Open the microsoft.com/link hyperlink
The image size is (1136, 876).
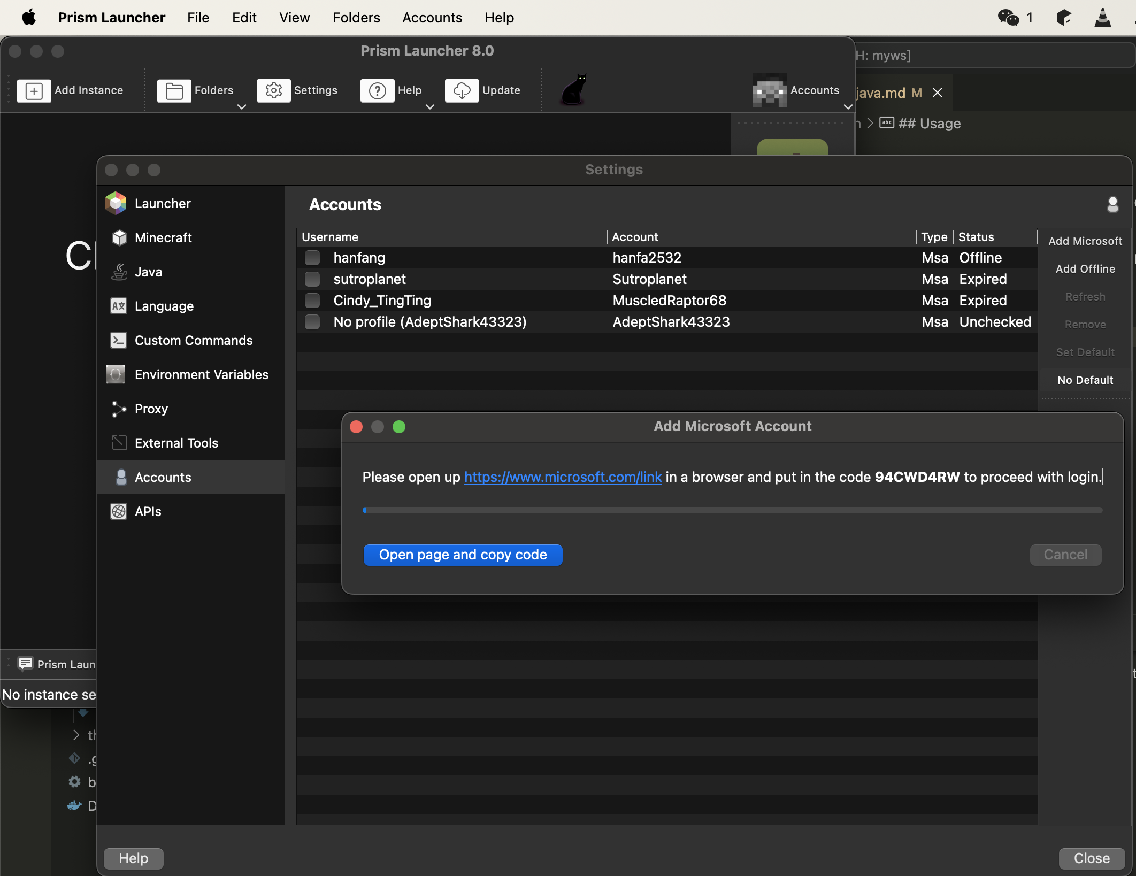563,477
